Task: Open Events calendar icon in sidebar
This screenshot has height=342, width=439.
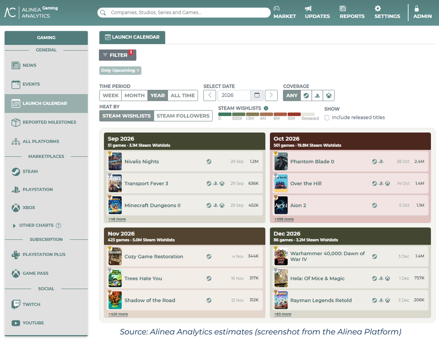Action: point(16,84)
